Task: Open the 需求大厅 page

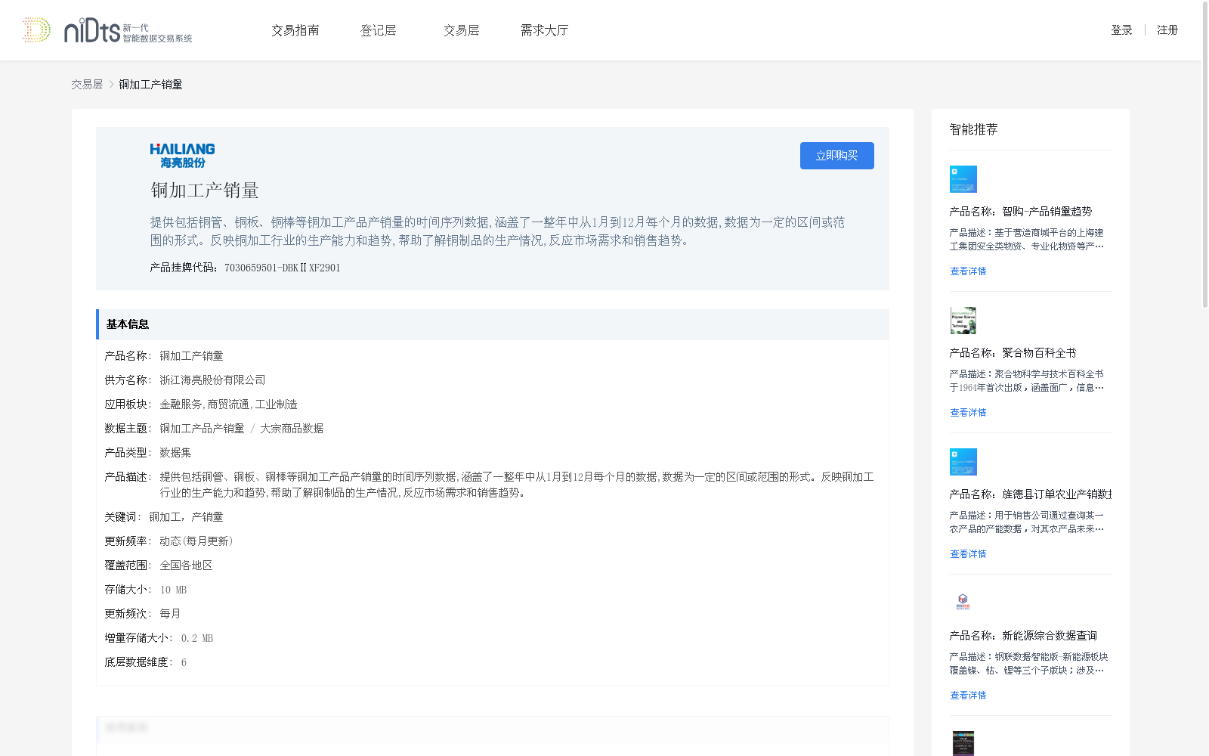Action: point(544,30)
